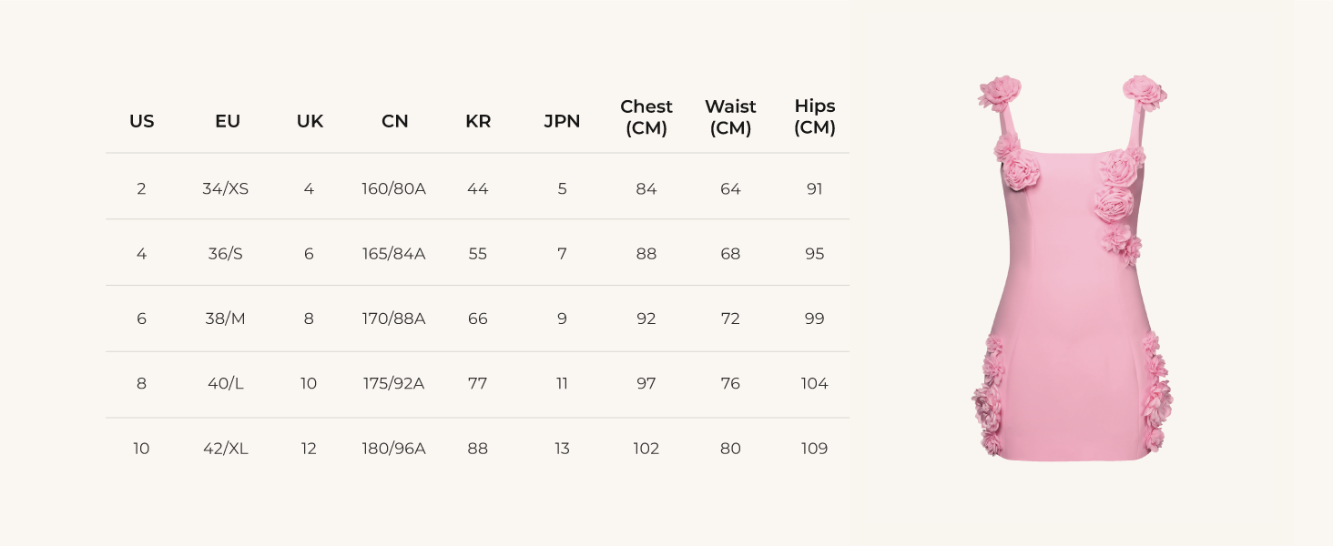Select the 180/96A CN size cell
The height and width of the screenshot is (546, 1333).
coord(393,449)
